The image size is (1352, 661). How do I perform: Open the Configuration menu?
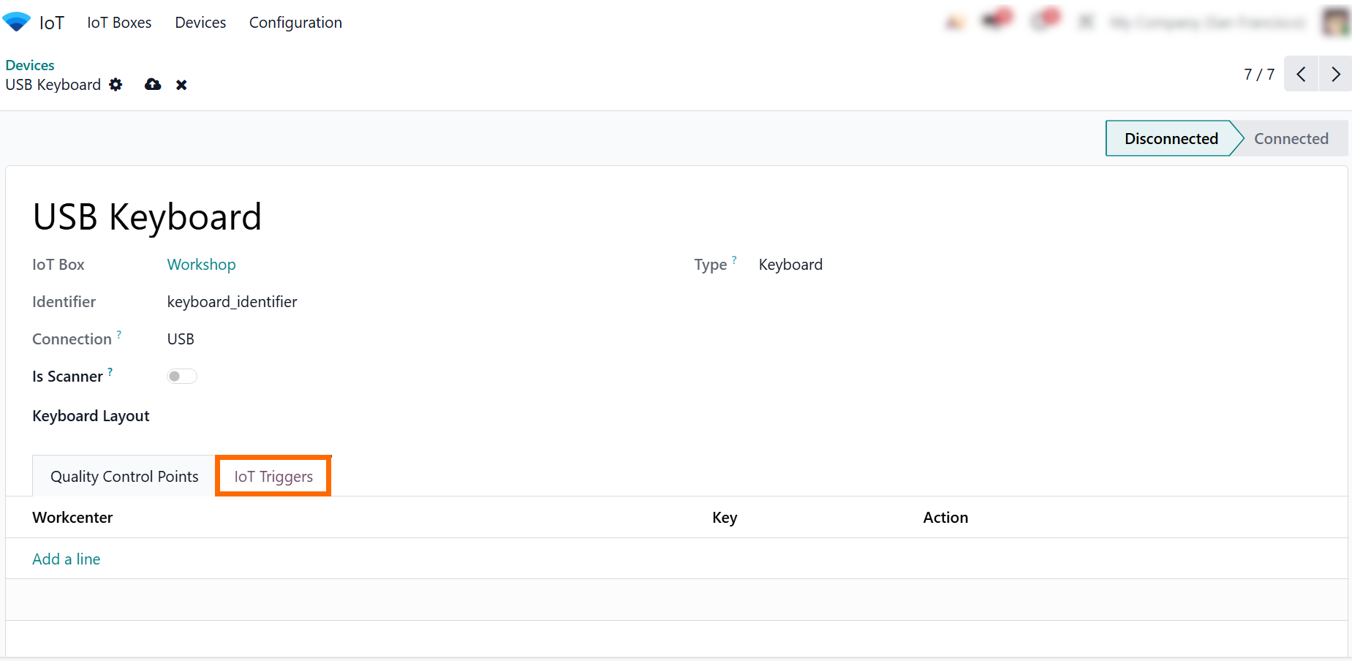(295, 23)
